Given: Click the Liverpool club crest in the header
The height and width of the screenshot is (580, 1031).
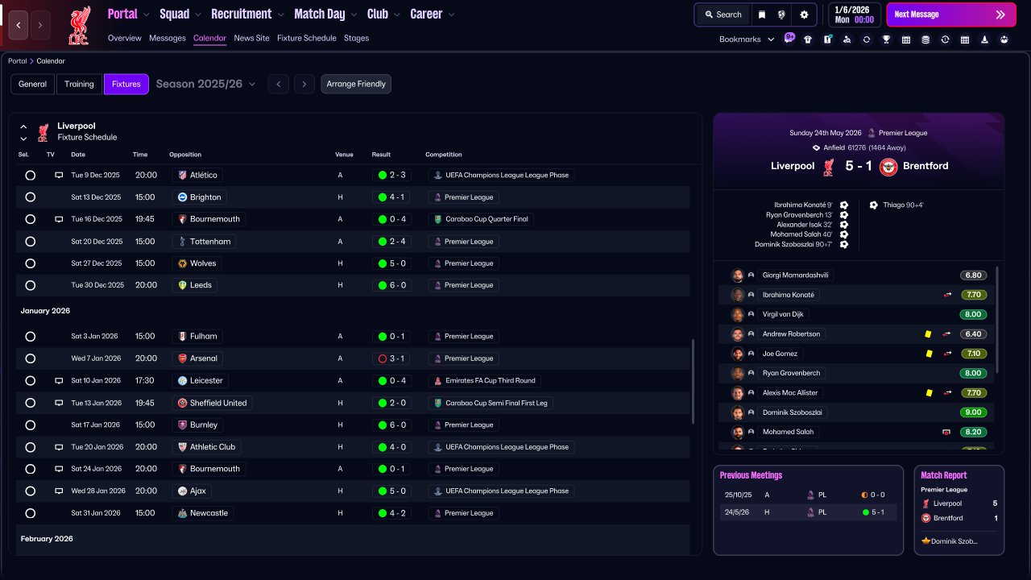Looking at the screenshot, I should coord(79,25).
